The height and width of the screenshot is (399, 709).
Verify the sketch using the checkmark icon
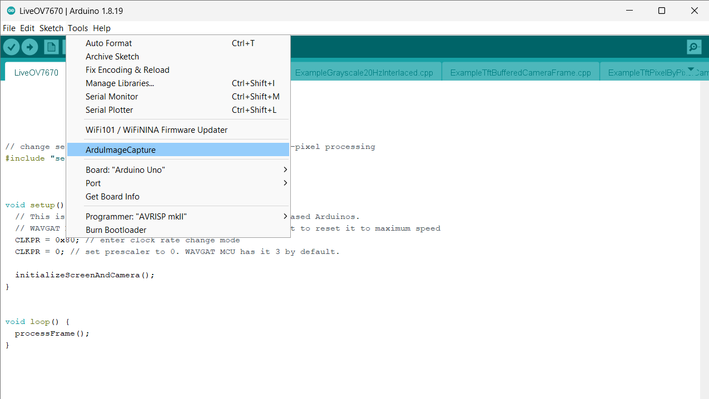pos(11,47)
